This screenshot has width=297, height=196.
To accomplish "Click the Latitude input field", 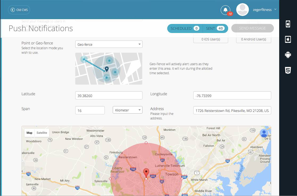I will 109,95.
